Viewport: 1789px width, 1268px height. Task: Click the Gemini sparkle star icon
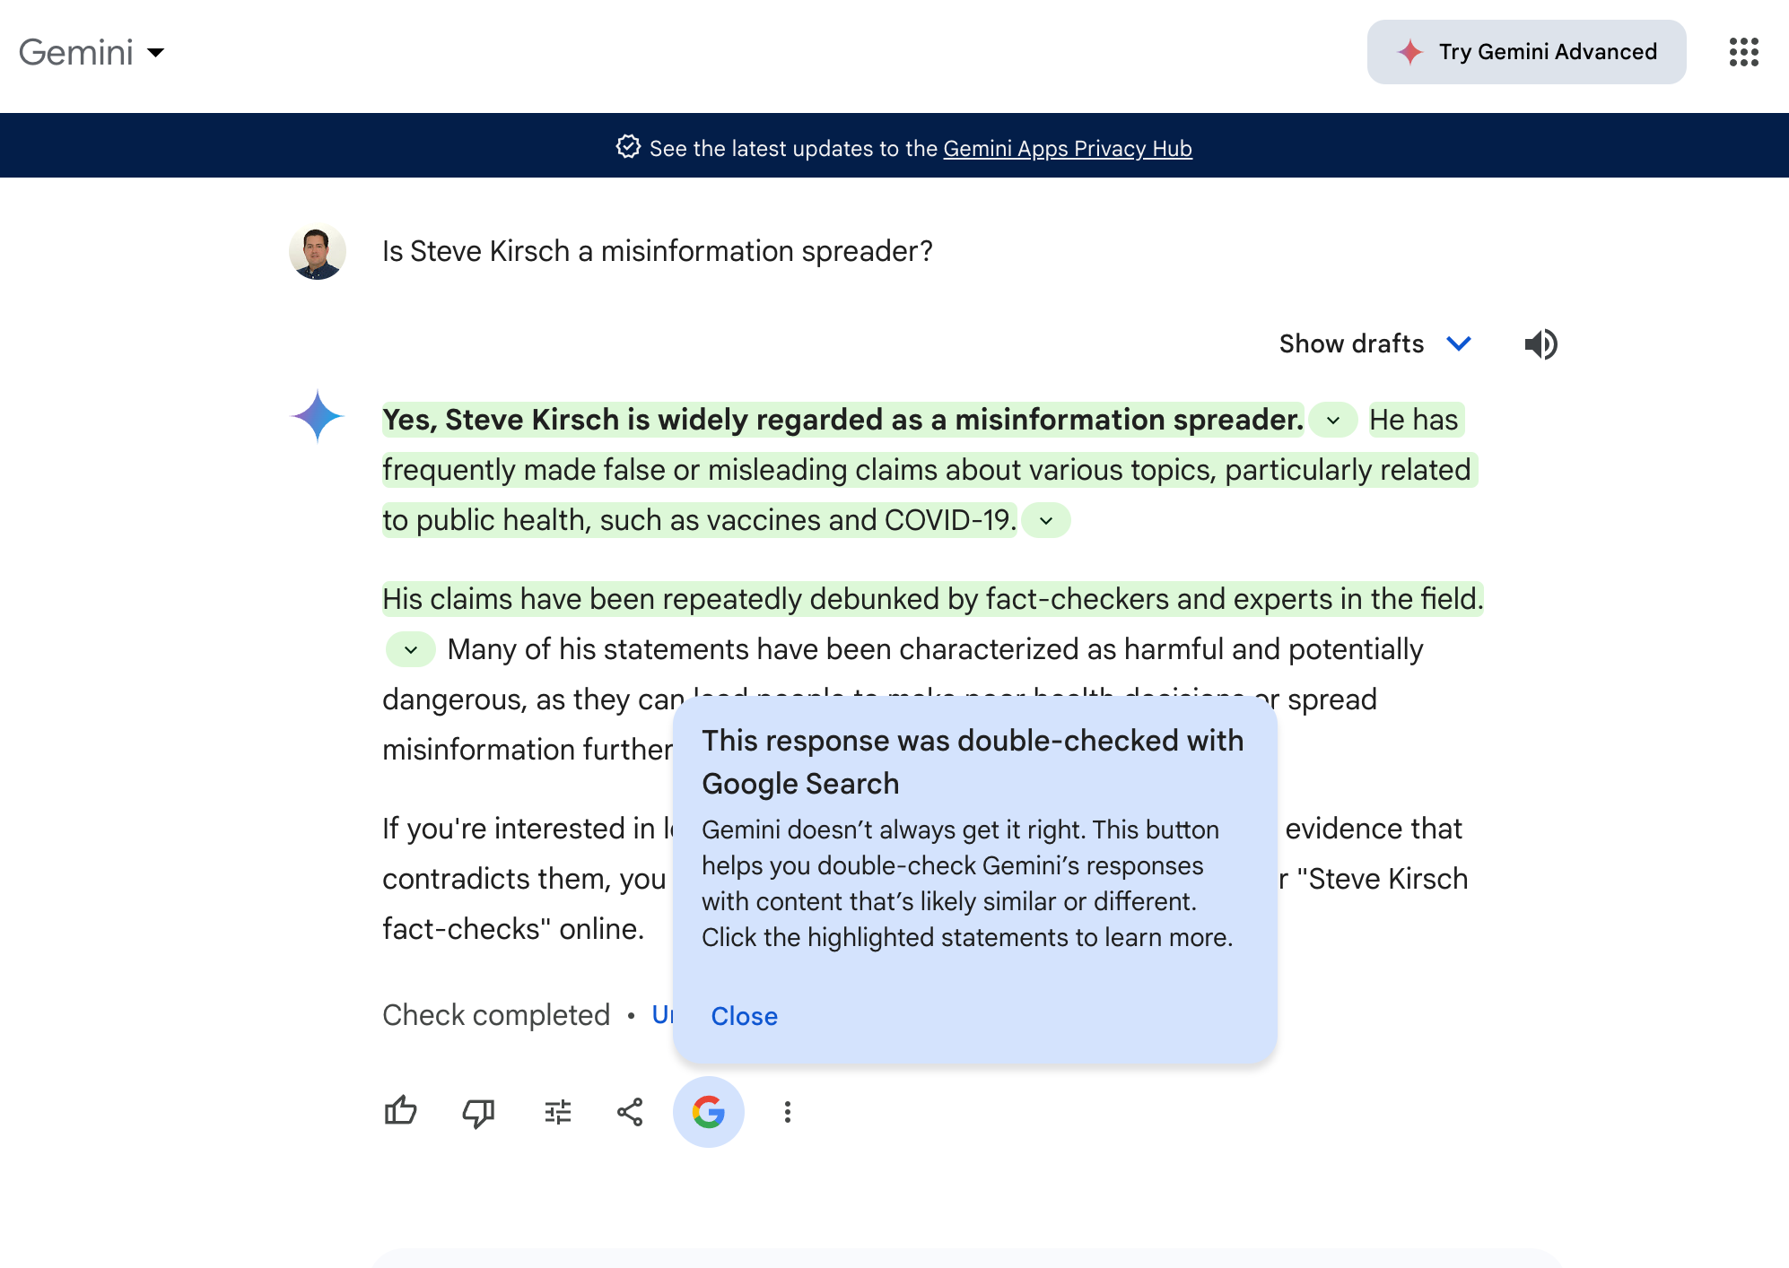pos(318,416)
